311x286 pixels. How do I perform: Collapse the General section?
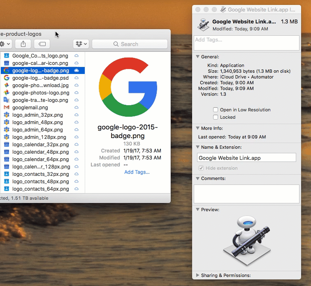198,57
